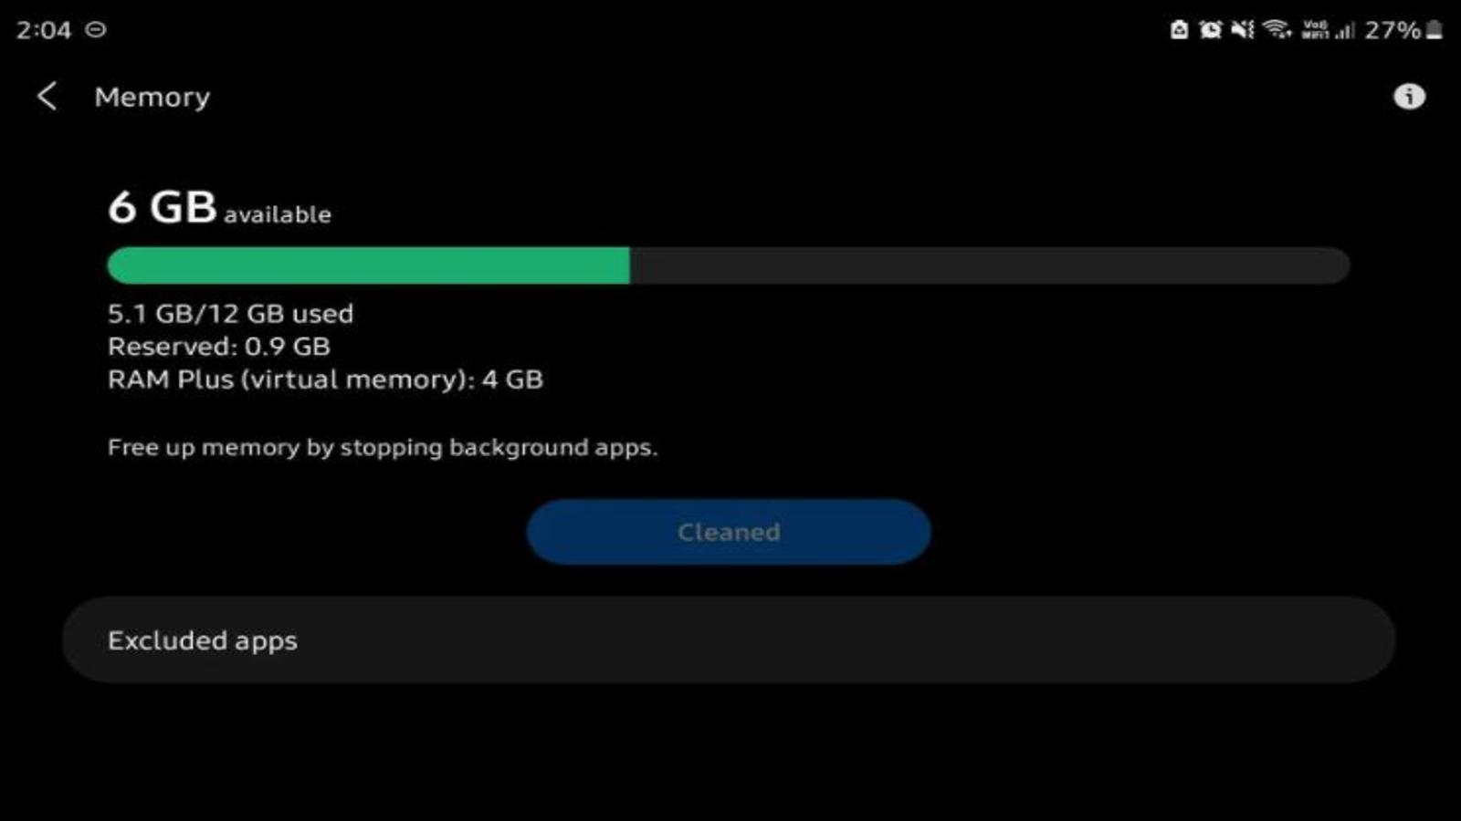1461x821 pixels.
Task: Click the Cleaned button
Action: (729, 532)
